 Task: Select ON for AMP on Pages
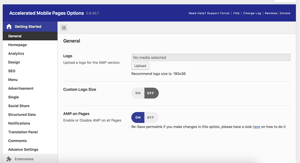coord(138,118)
